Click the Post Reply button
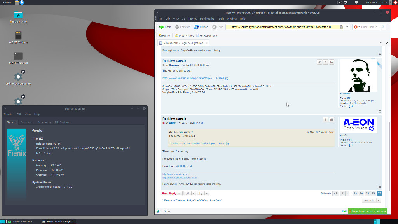The height and width of the screenshot is (224, 398). (x=171, y=194)
